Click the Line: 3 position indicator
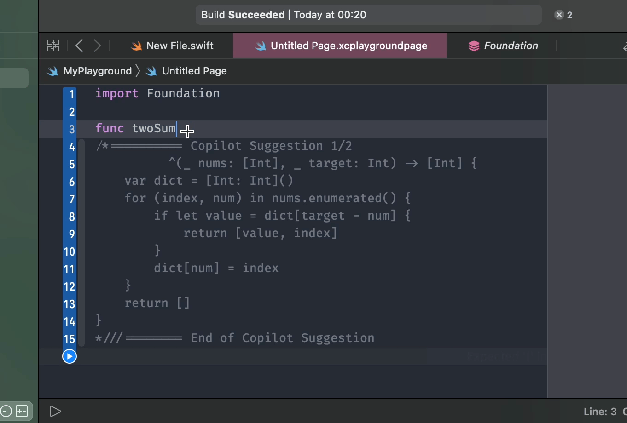 coord(600,412)
